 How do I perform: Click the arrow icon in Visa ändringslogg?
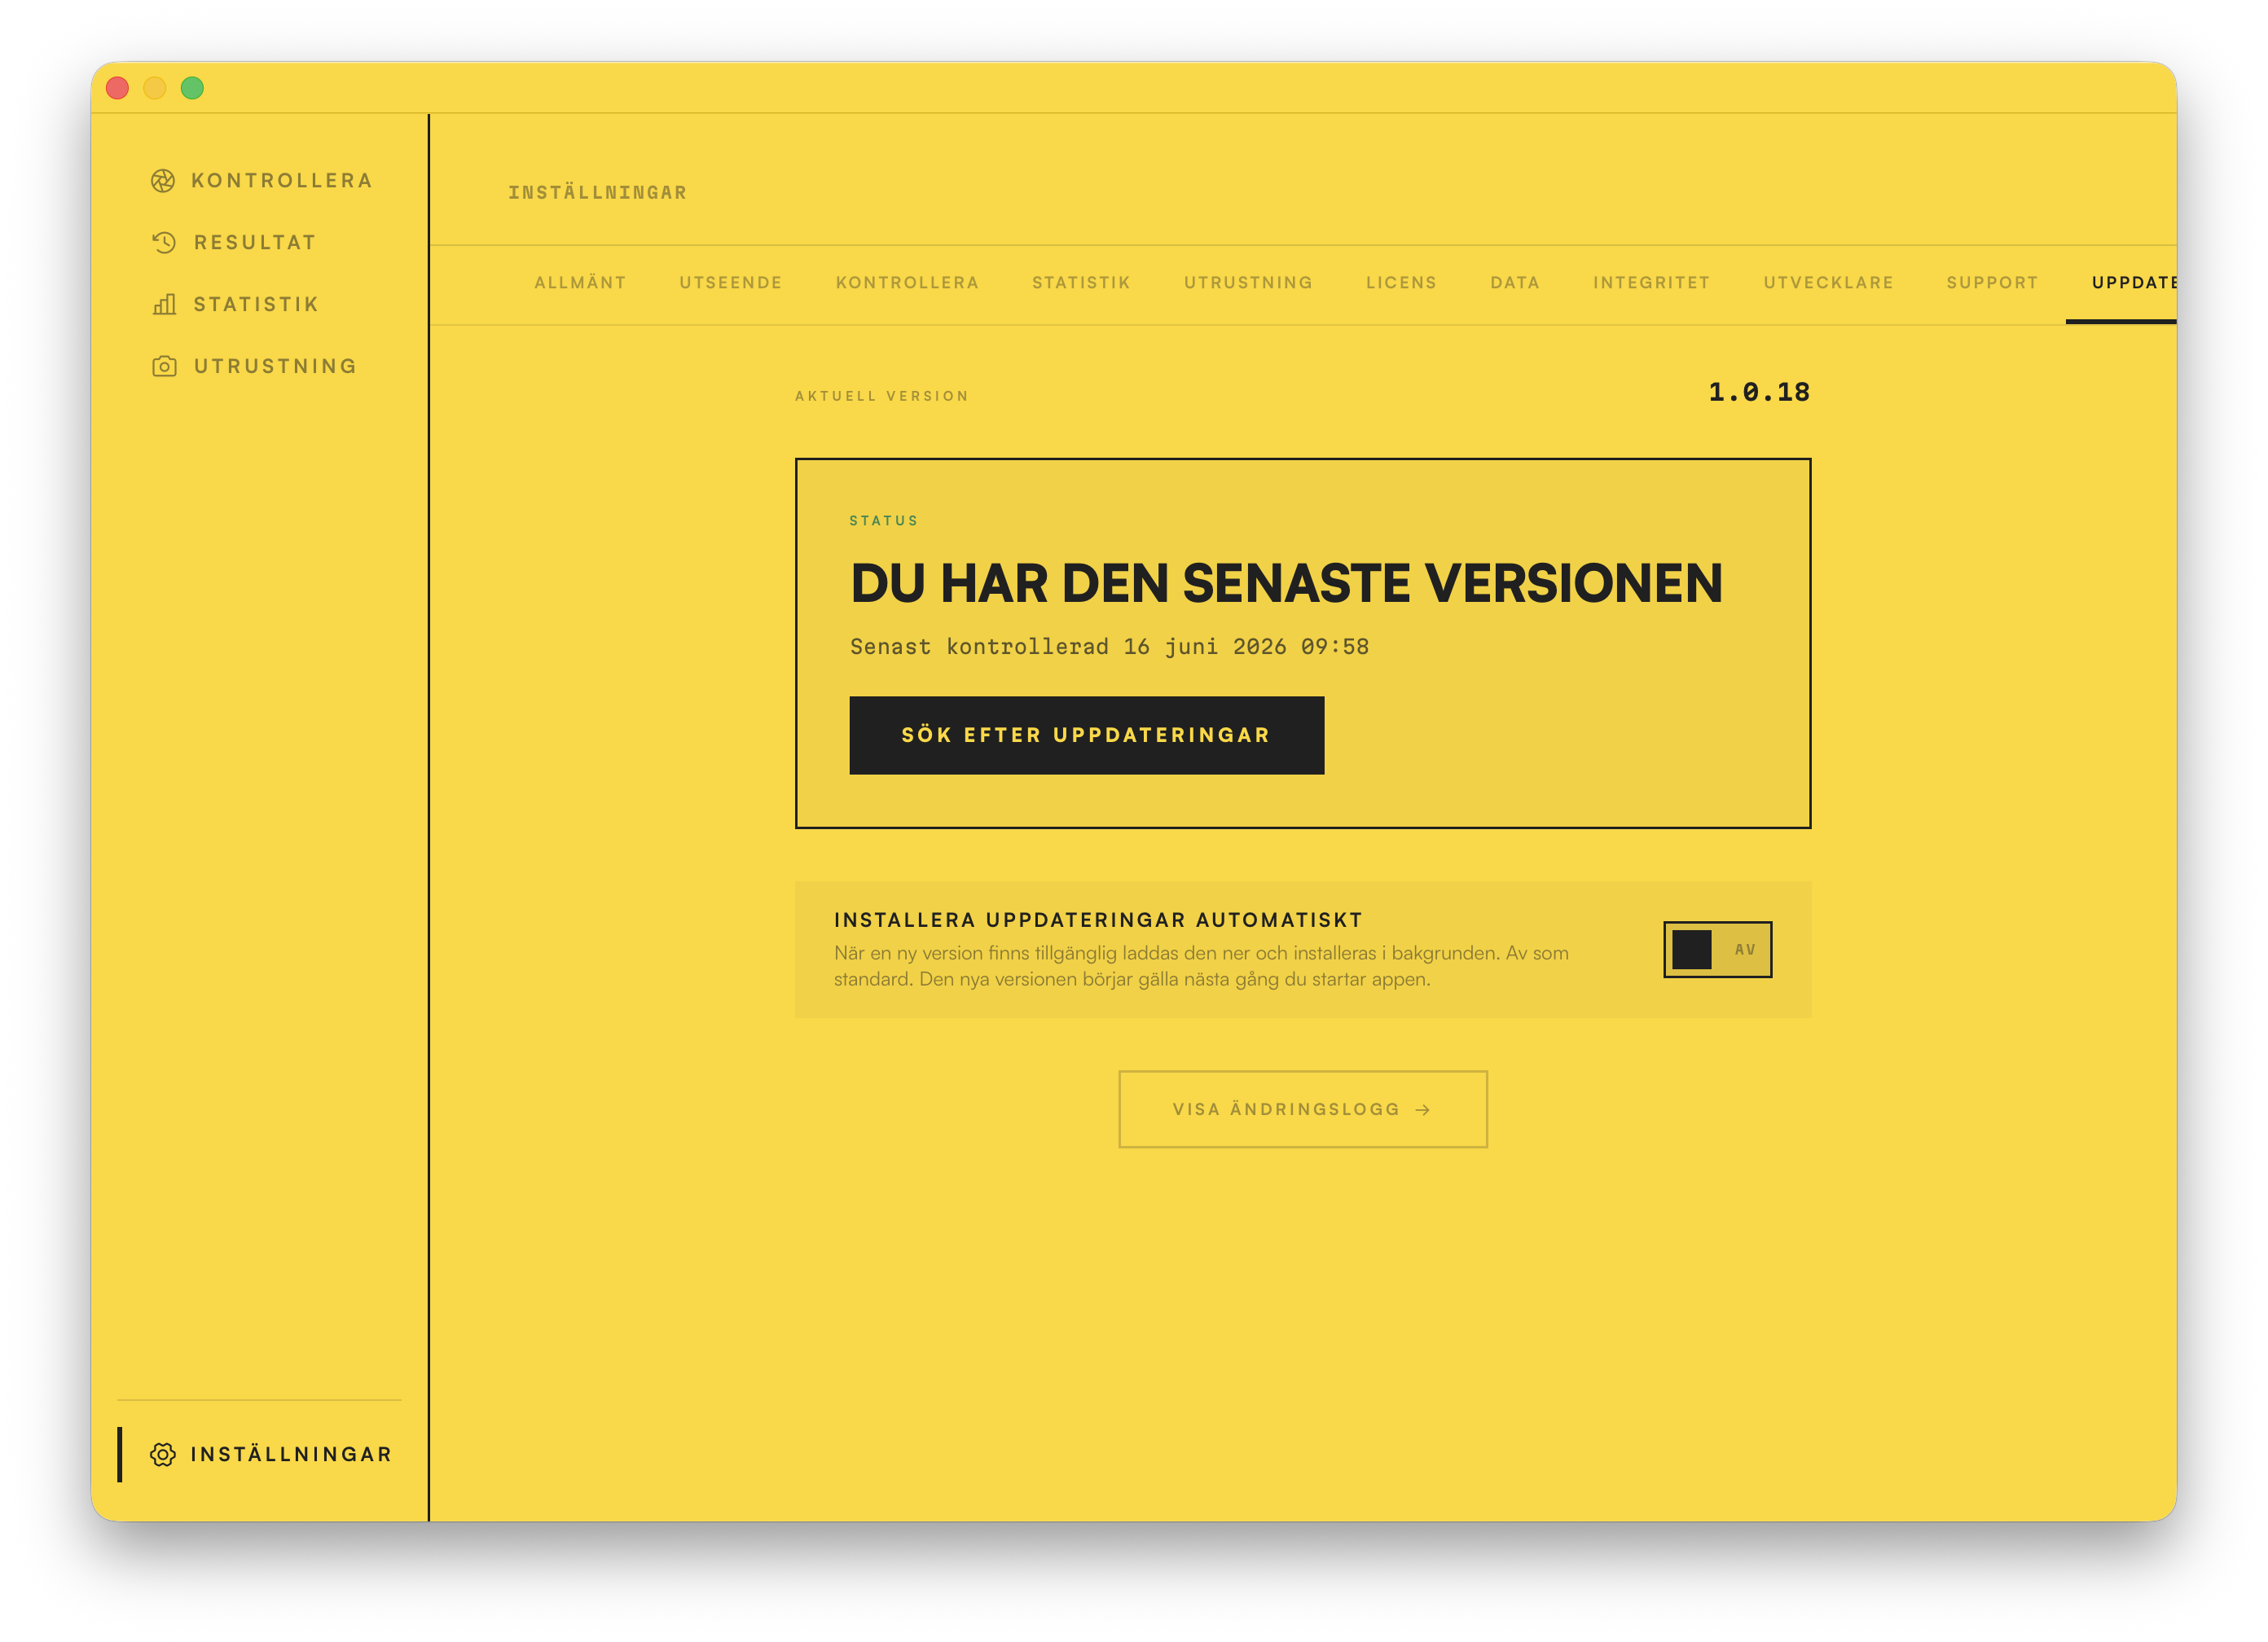1423,1110
